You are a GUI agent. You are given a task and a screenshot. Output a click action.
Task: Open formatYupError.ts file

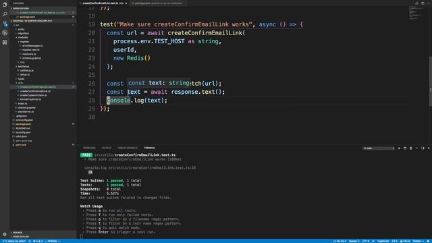pos(30,99)
